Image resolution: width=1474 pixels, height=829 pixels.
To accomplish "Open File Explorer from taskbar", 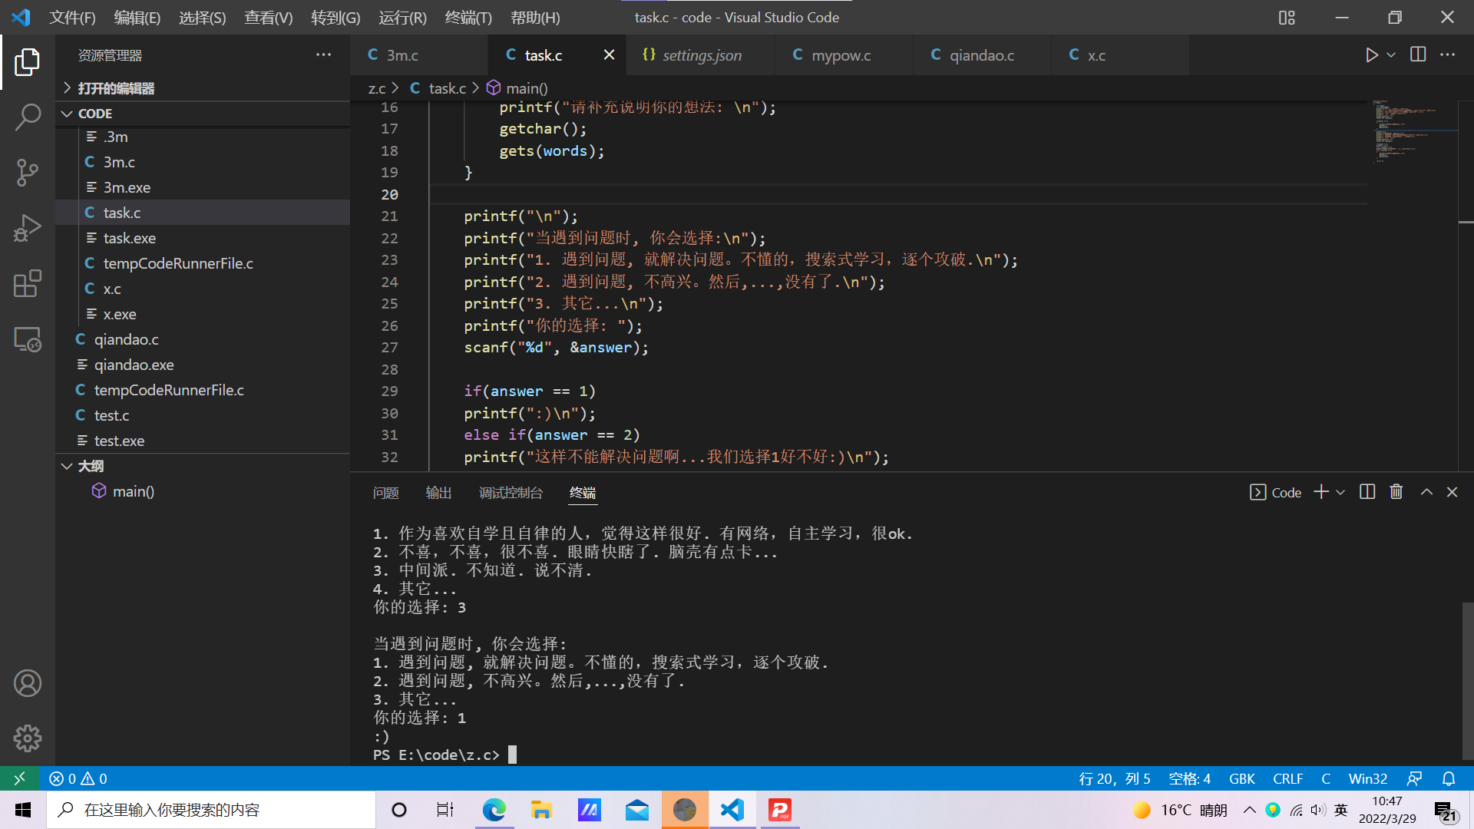I will pyautogui.click(x=541, y=810).
